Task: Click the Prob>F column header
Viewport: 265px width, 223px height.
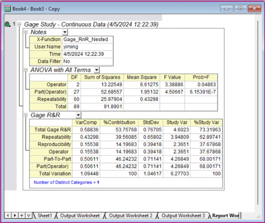Action: click(x=201, y=77)
